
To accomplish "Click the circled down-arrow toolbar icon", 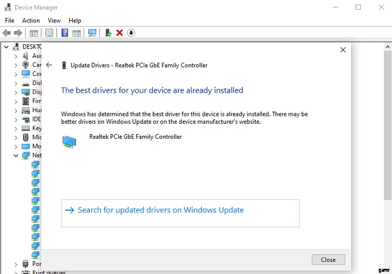I will [x=131, y=33].
